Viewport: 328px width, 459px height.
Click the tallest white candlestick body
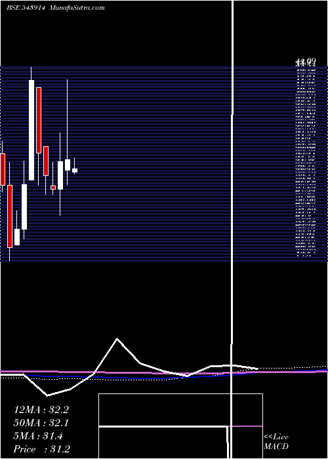31,130
